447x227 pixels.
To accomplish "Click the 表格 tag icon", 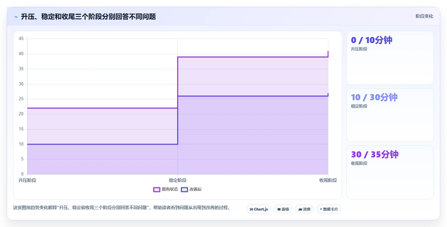I will pyautogui.click(x=279, y=209).
